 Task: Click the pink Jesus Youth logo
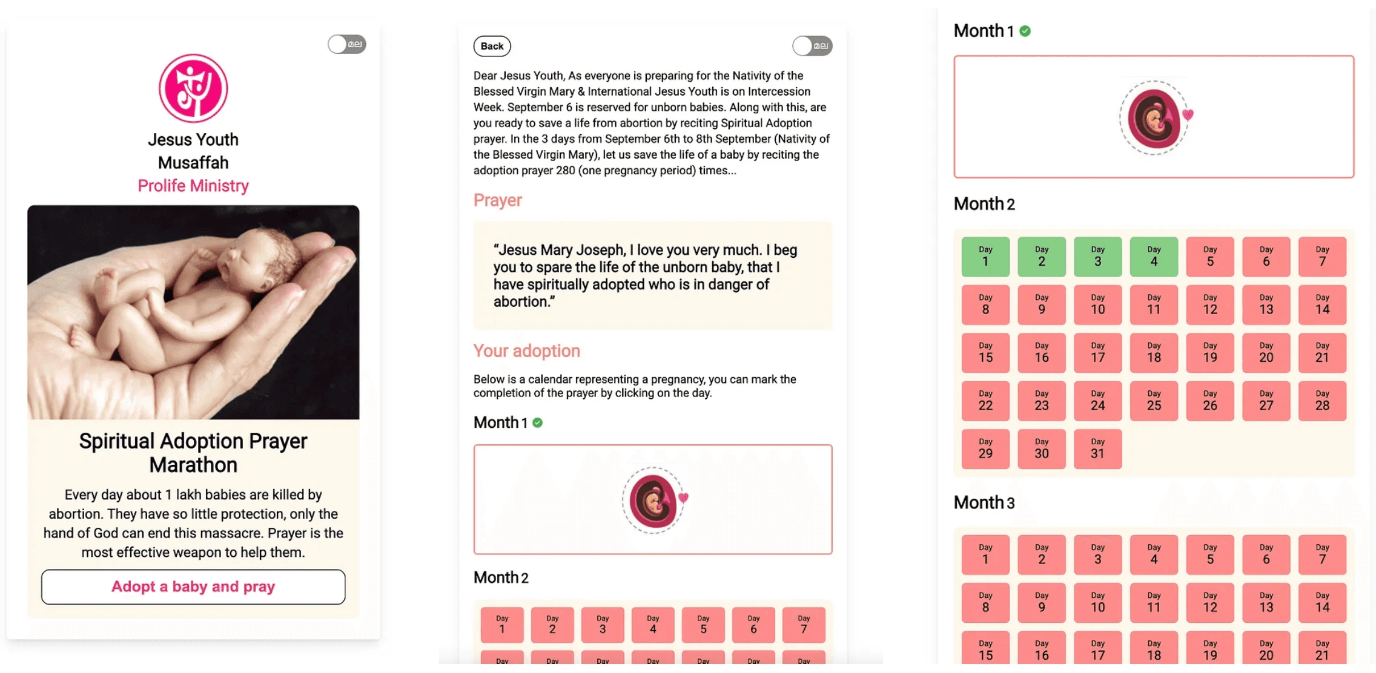(193, 88)
